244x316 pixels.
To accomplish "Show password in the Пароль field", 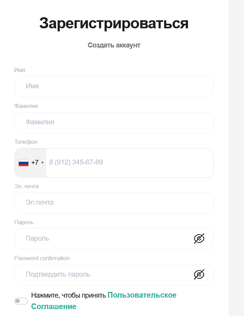I will 199,239.
